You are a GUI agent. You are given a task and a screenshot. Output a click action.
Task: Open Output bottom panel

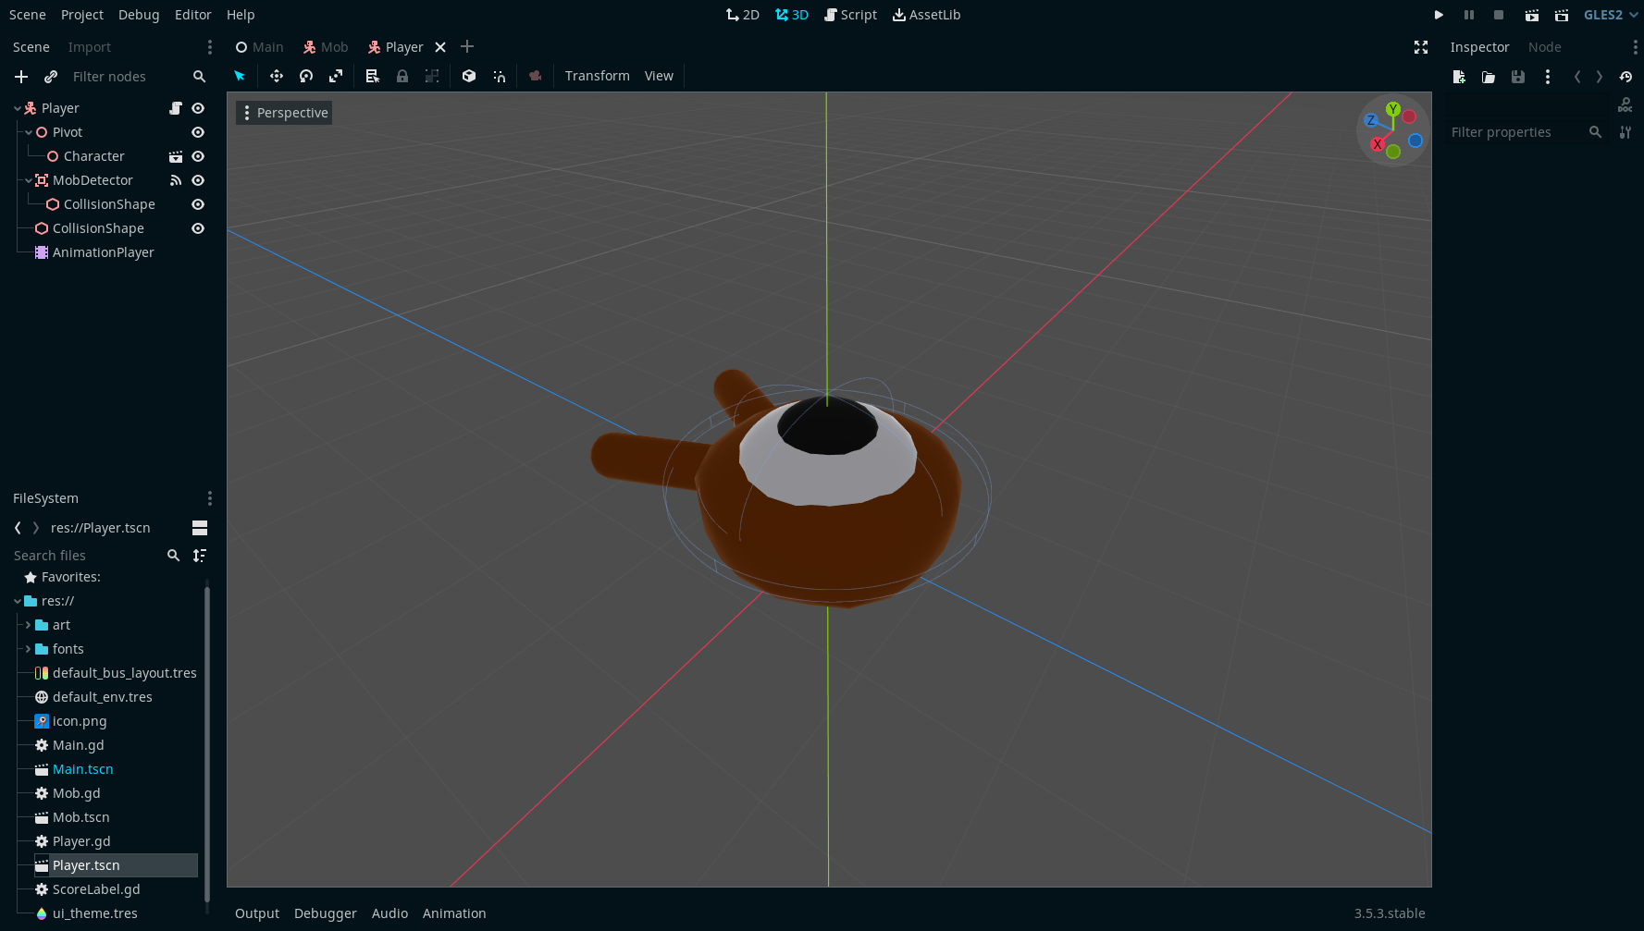257,913
